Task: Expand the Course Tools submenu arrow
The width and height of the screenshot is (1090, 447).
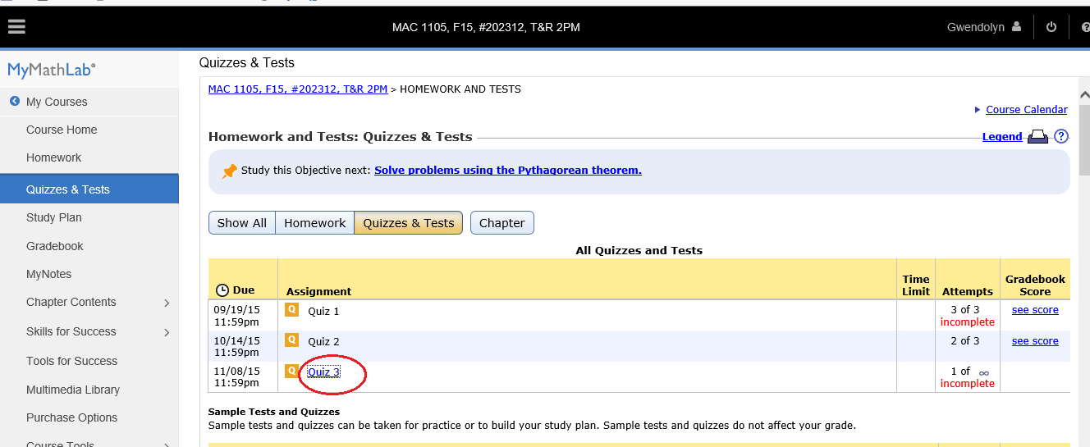Action: (x=167, y=444)
